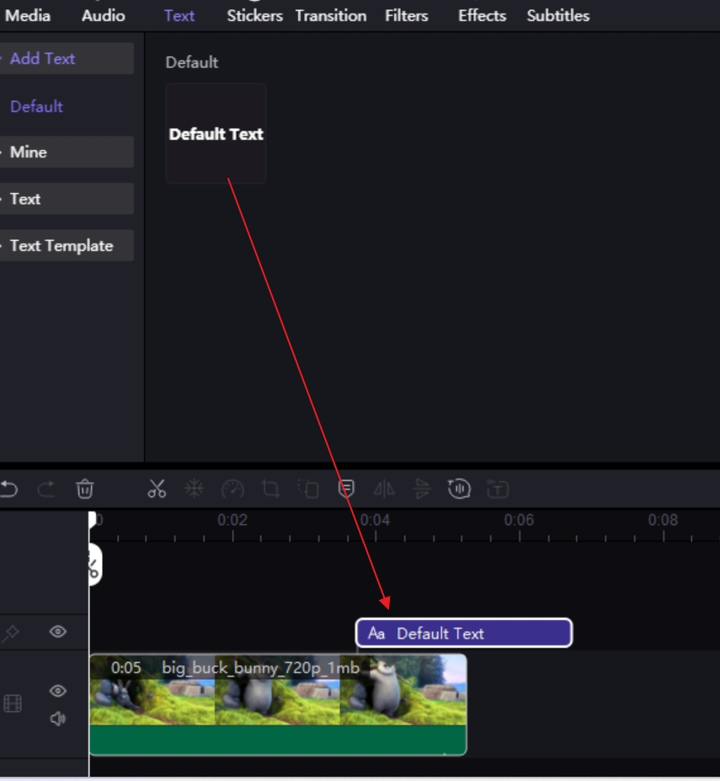Click the Add Text option

click(45, 58)
